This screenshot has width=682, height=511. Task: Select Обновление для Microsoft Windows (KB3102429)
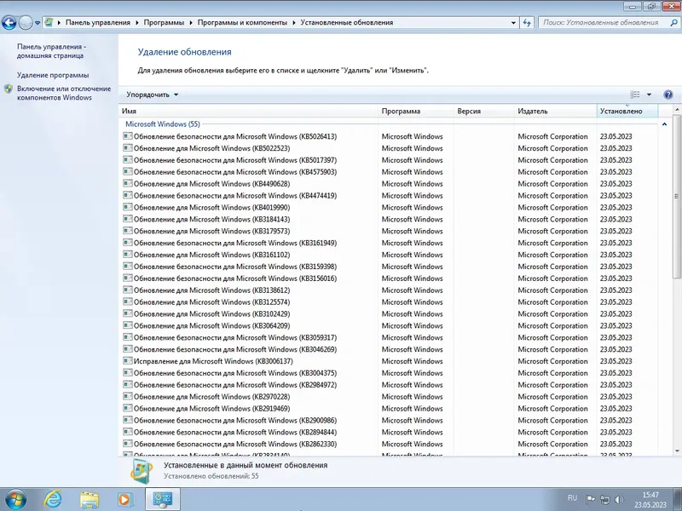click(211, 313)
